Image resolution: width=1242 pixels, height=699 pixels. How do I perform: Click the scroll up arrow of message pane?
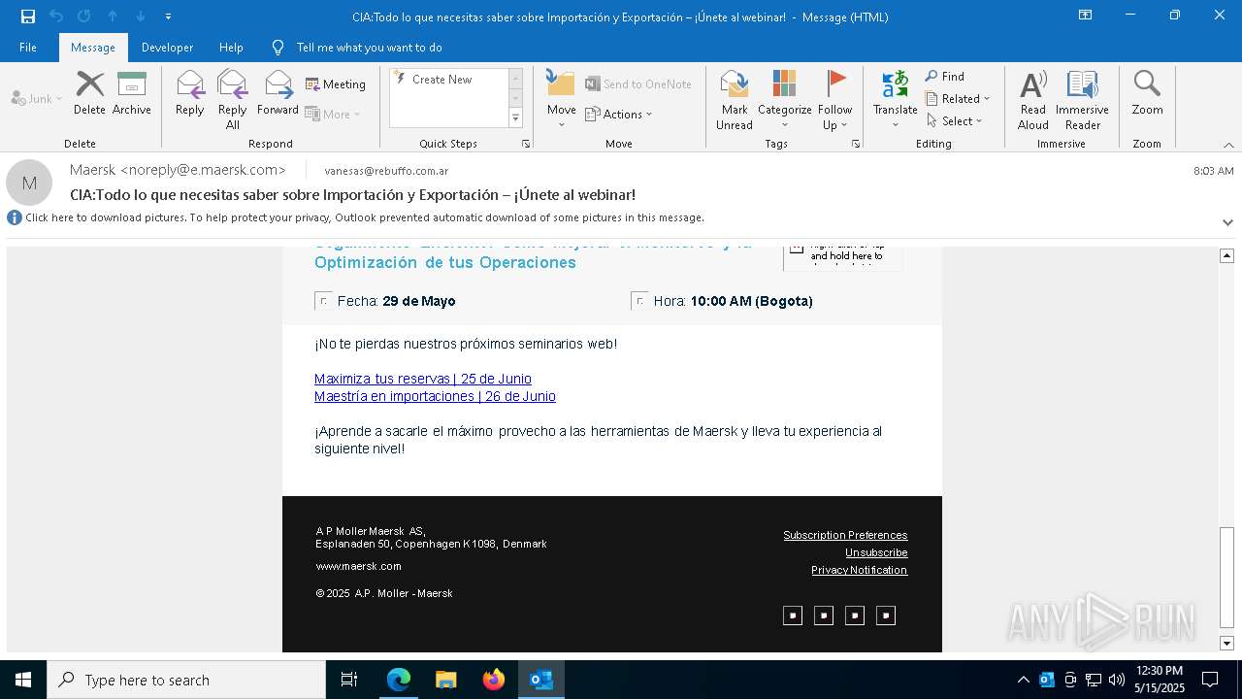1226,255
